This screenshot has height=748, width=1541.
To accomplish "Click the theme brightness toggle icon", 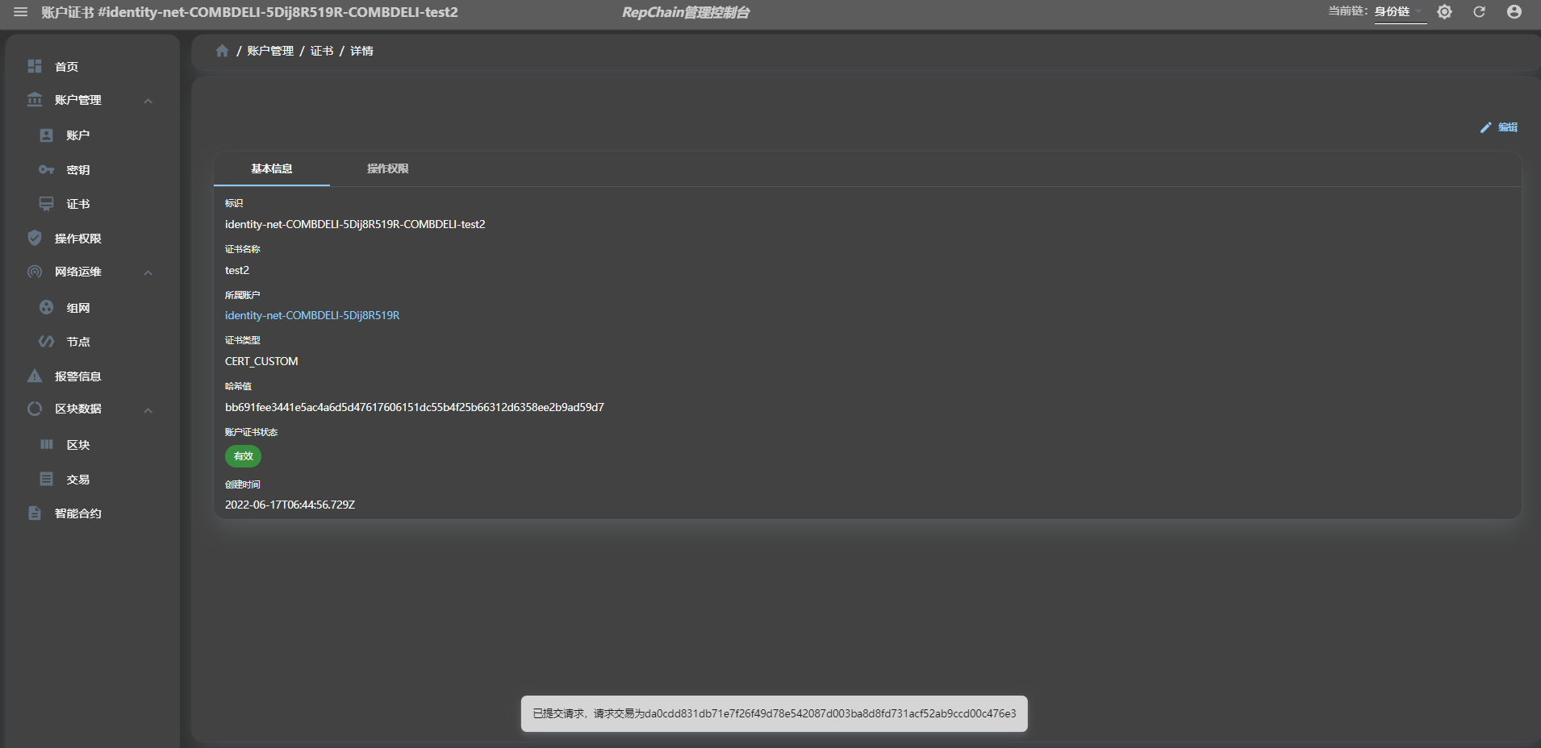I will [x=1444, y=12].
